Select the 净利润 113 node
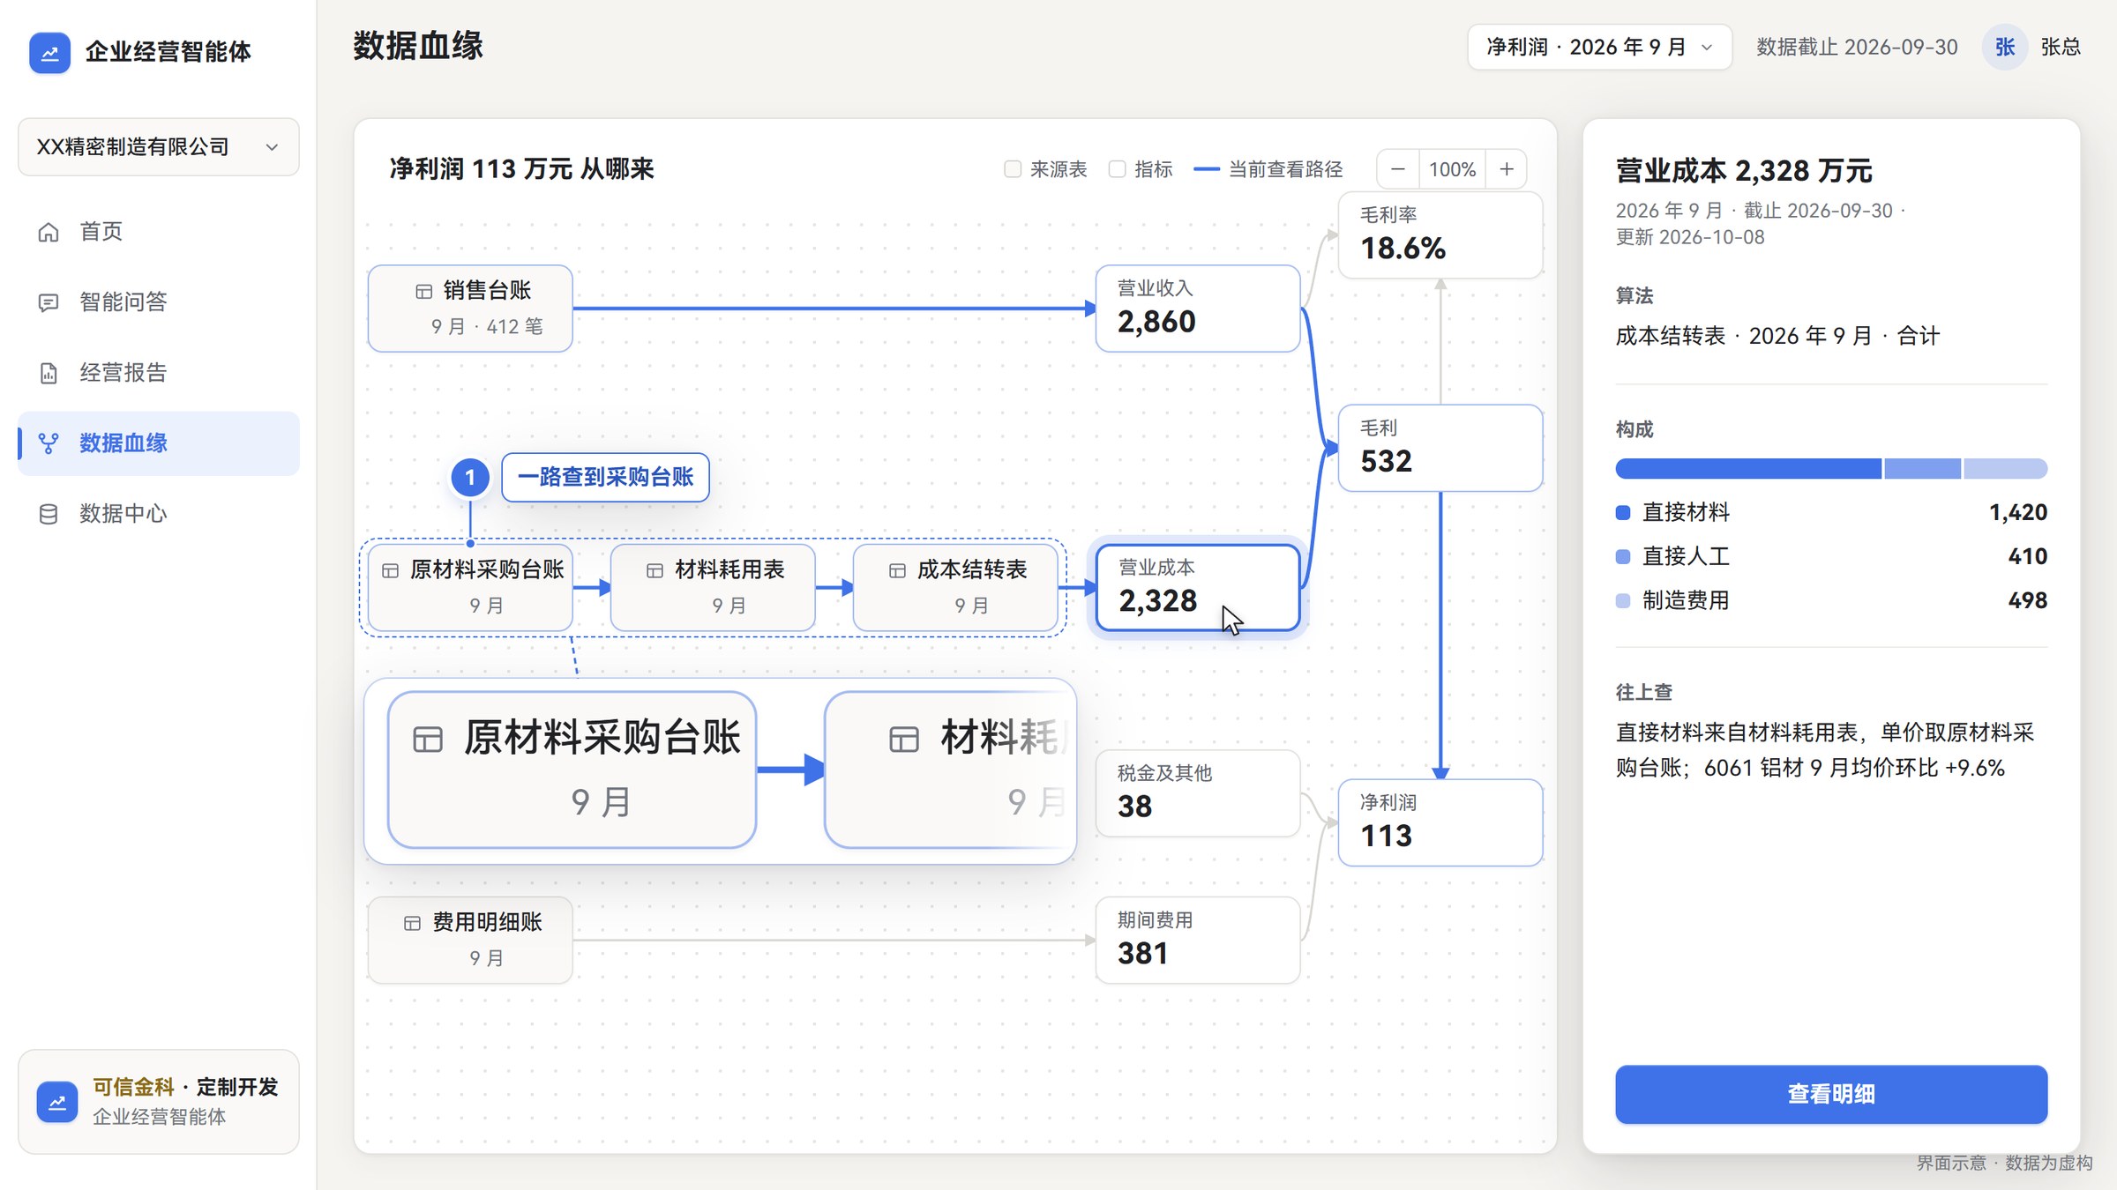 point(1440,822)
